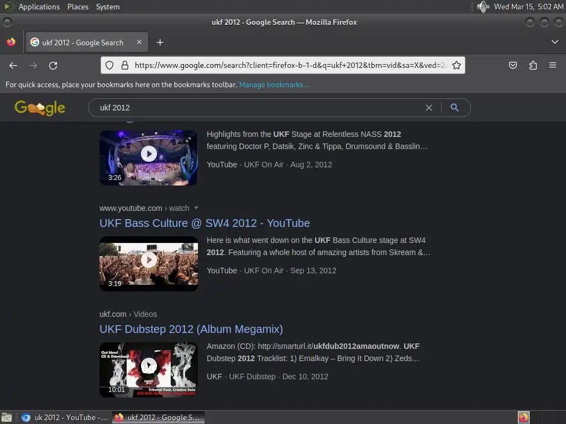The width and height of the screenshot is (566, 424).
Task: Close the ukf 2012 Google Search tab
Action: (139, 42)
